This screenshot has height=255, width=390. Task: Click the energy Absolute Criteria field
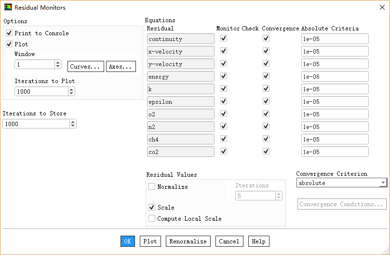click(335, 76)
